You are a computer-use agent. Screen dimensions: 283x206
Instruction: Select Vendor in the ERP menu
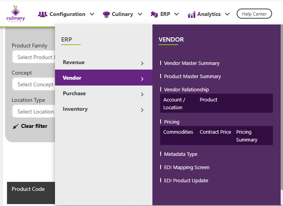(104, 78)
